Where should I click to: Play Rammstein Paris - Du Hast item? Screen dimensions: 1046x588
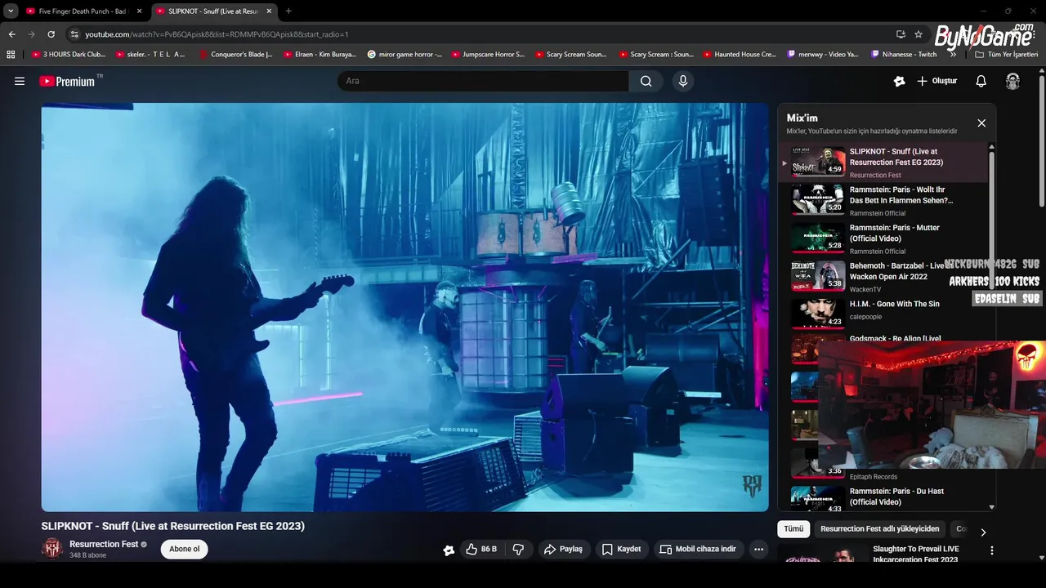point(883,498)
